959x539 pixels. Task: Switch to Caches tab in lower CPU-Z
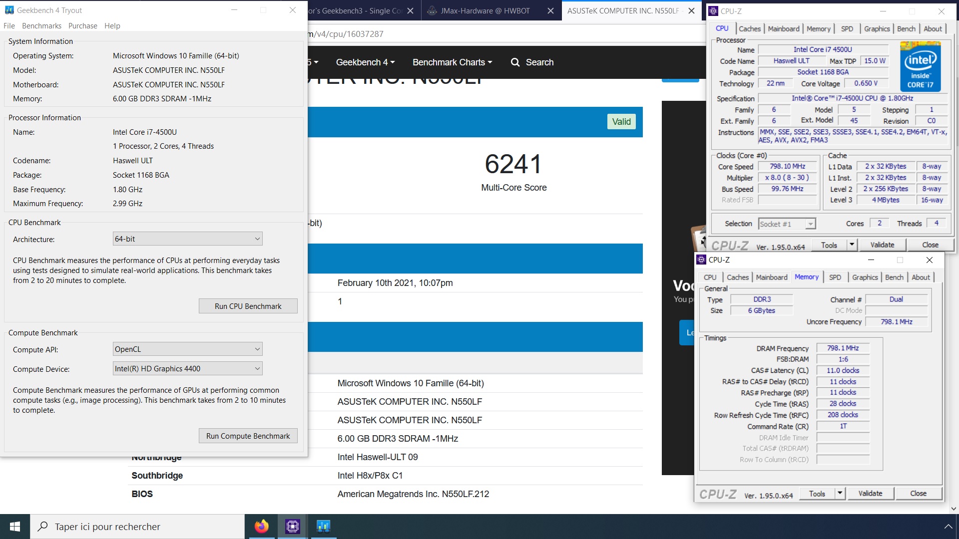pos(738,277)
